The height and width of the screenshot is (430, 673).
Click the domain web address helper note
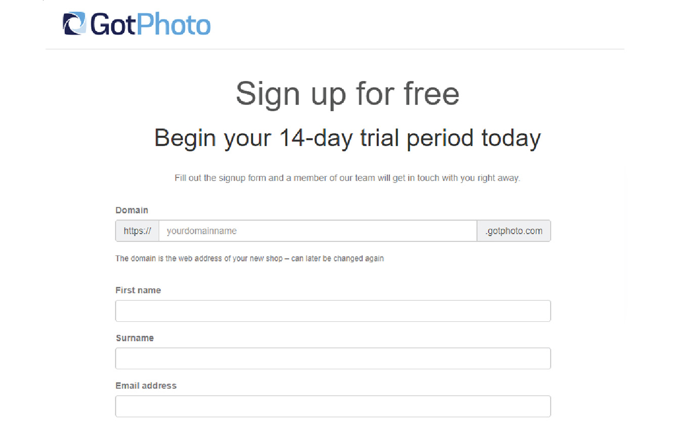(249, 259)
